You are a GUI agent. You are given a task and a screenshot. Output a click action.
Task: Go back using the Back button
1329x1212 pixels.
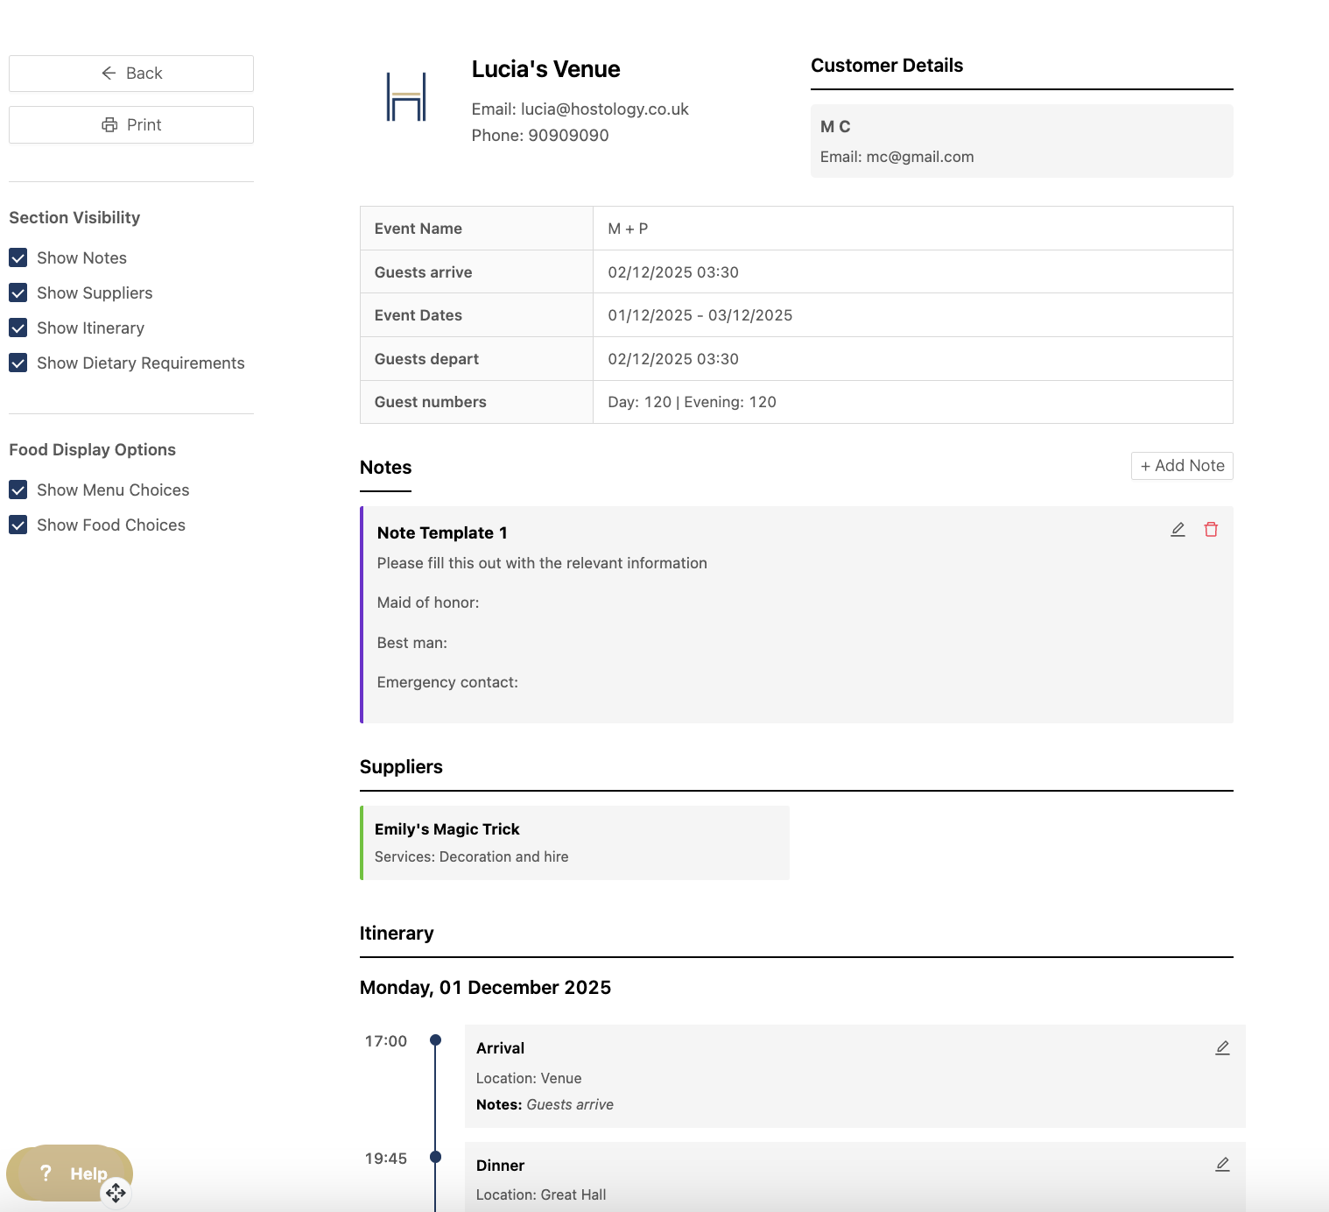click(x=131, y=74)
